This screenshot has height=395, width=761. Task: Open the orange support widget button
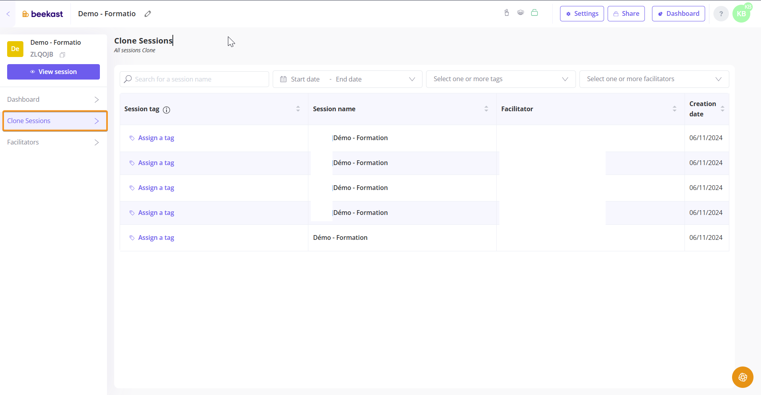coord(742,377)
